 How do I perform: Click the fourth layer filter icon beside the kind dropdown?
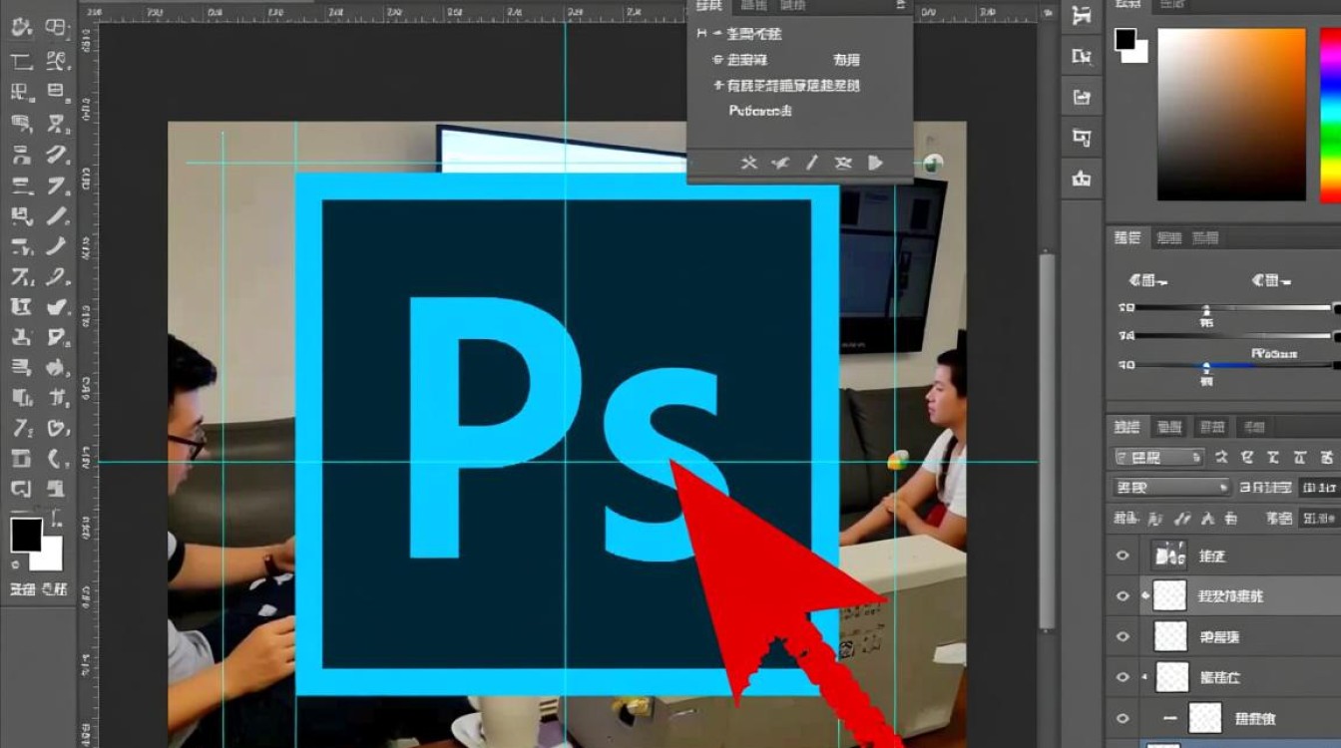1298,458
